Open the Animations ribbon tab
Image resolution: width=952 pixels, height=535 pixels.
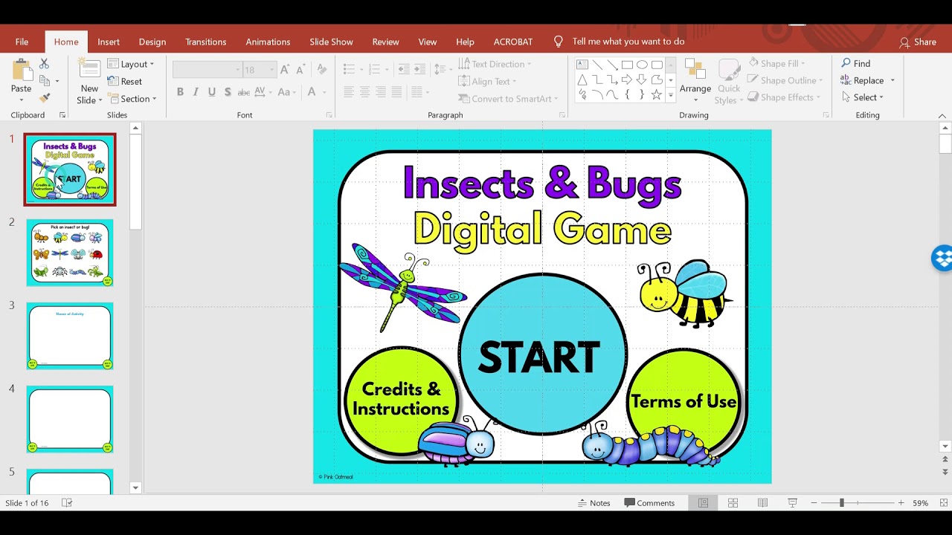(268, 42)
